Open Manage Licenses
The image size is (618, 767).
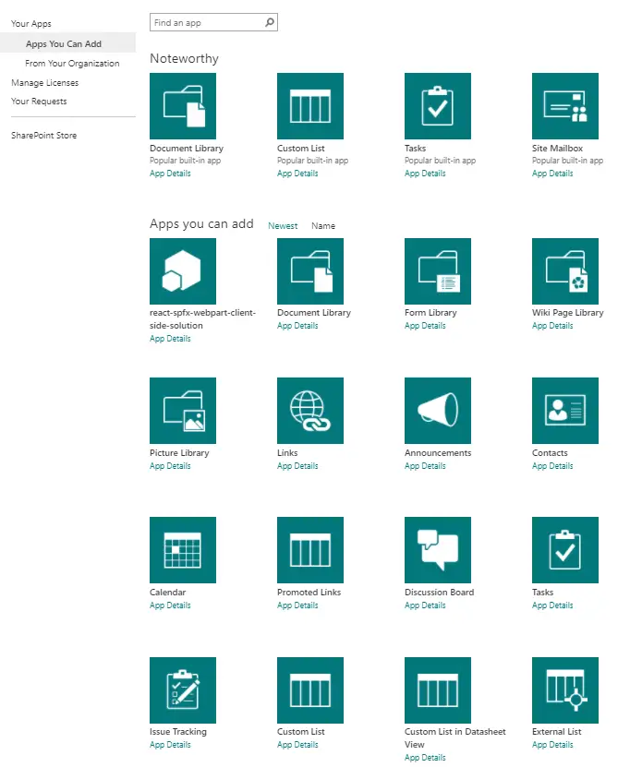coord(44,83)
